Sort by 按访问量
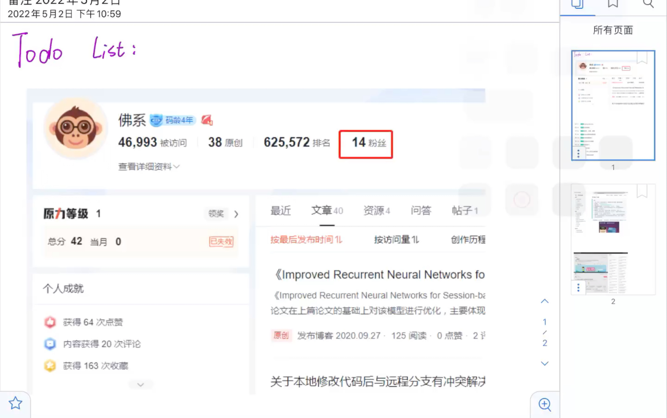 [x=396, y=240]
